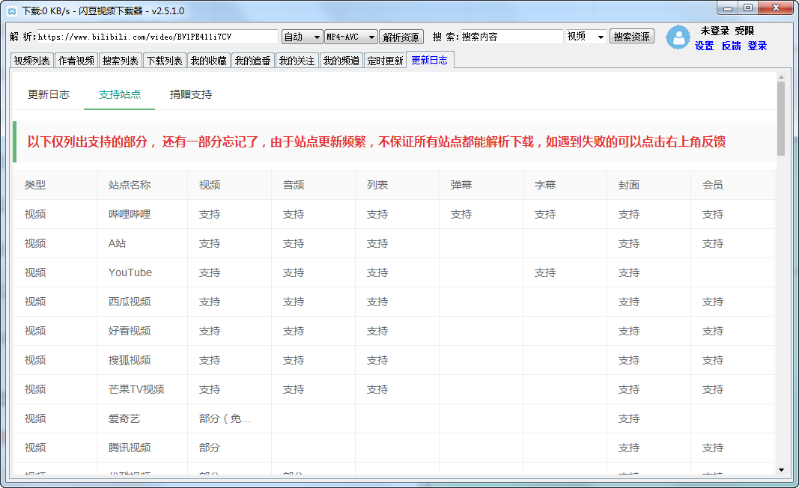Show the 更新日志 sub-tab in page

point(49,94)
